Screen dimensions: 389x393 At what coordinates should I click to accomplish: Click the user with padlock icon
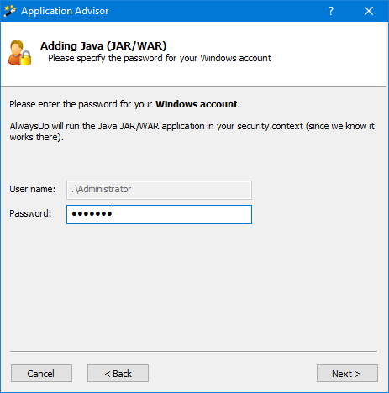click(x=19, y=53)
